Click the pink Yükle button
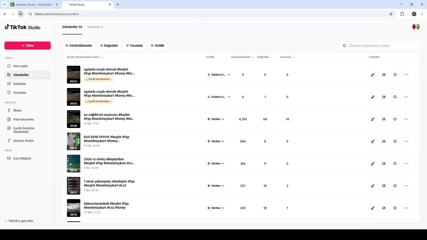Screen dimensions: 427x240 tap(27, 46)
